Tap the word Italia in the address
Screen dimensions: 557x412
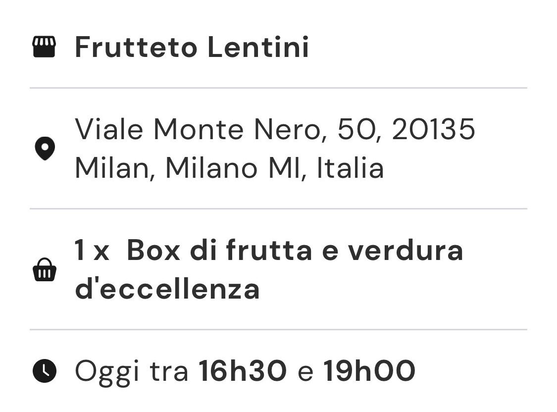[350, 168]
